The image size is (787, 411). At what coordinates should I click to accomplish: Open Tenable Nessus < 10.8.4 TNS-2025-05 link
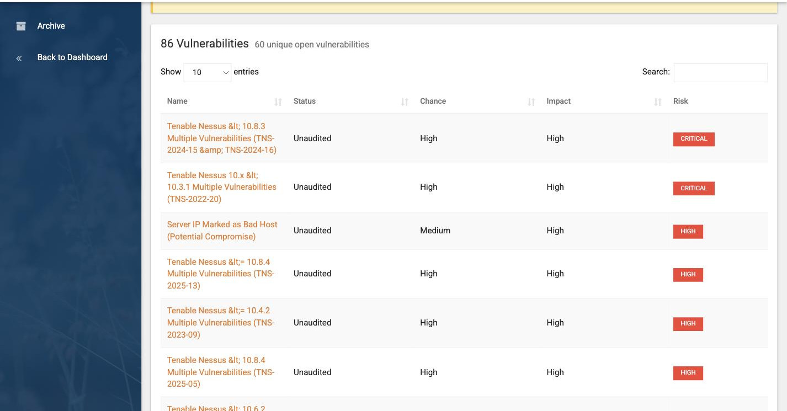click(221, 372)
